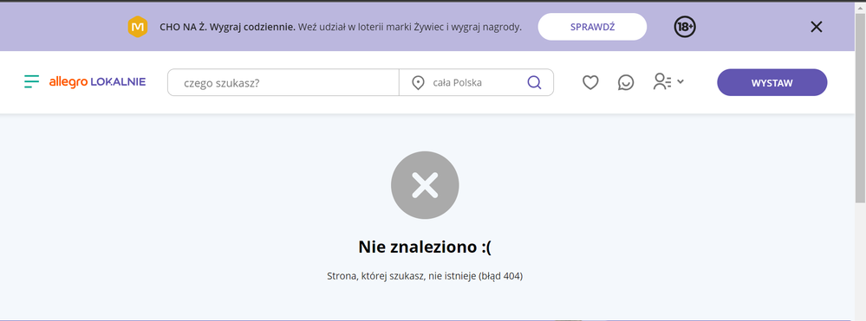
Task: Click the 18+ age restriction icon
Action: [685, 27]
